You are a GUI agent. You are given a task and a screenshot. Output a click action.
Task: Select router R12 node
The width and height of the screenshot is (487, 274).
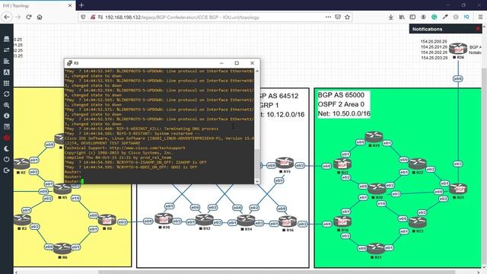coord(205,220)
